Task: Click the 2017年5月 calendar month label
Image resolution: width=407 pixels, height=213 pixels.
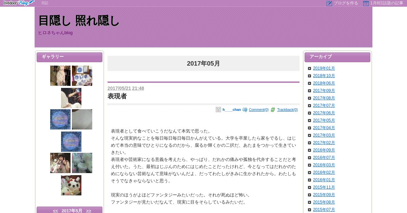Action: point(72,211)
